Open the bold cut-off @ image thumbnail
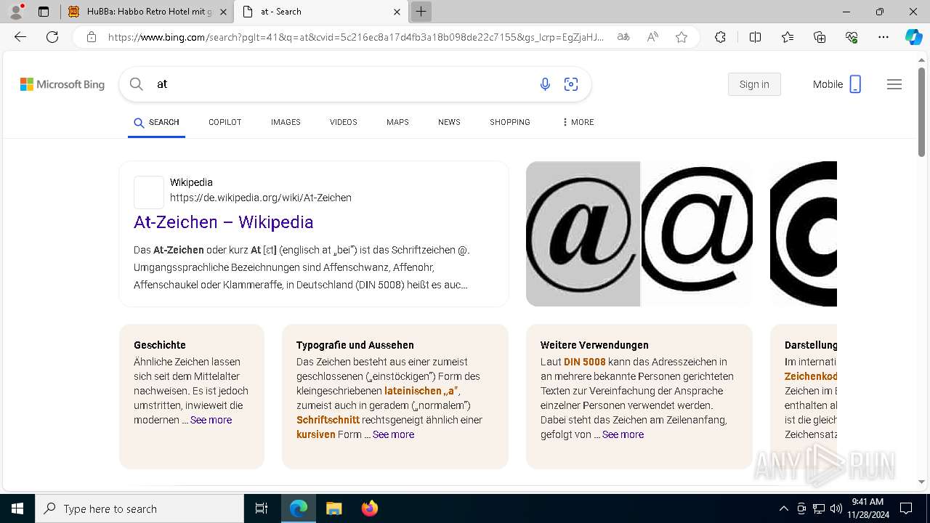 (x=804, y=234)
